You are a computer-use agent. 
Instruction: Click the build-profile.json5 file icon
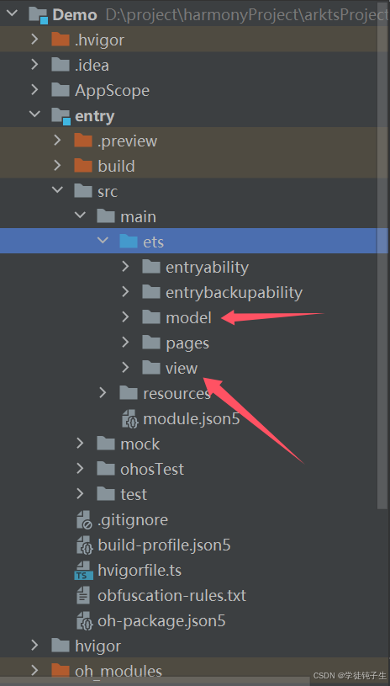(84, 545)
